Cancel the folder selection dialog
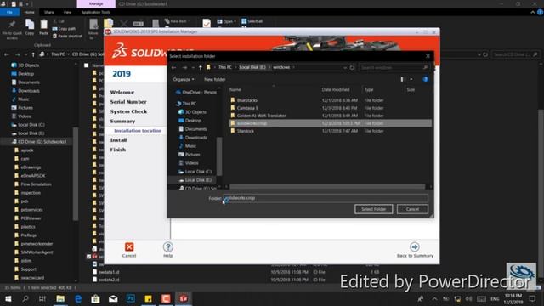Screen dimensions: 544x306 (412, 209)
